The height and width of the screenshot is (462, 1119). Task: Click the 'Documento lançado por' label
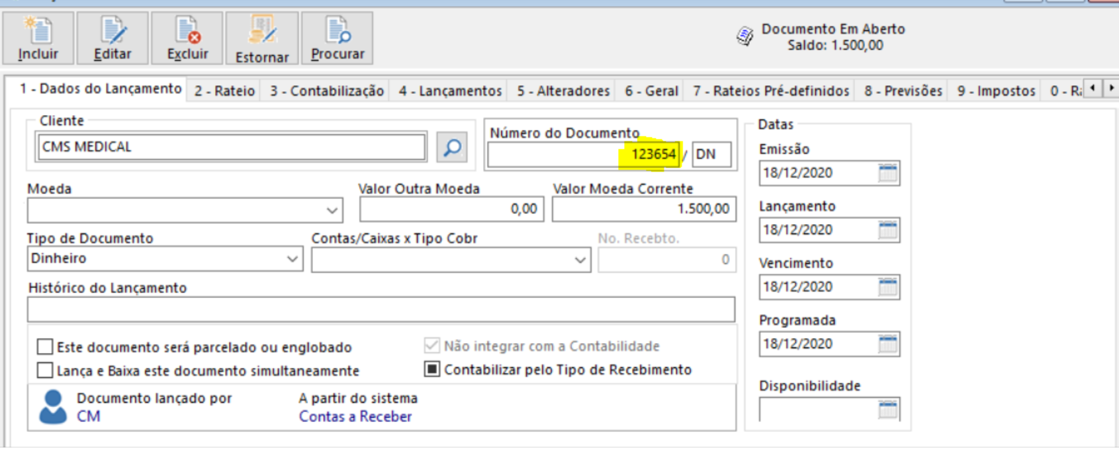click(x=154, y=398)
